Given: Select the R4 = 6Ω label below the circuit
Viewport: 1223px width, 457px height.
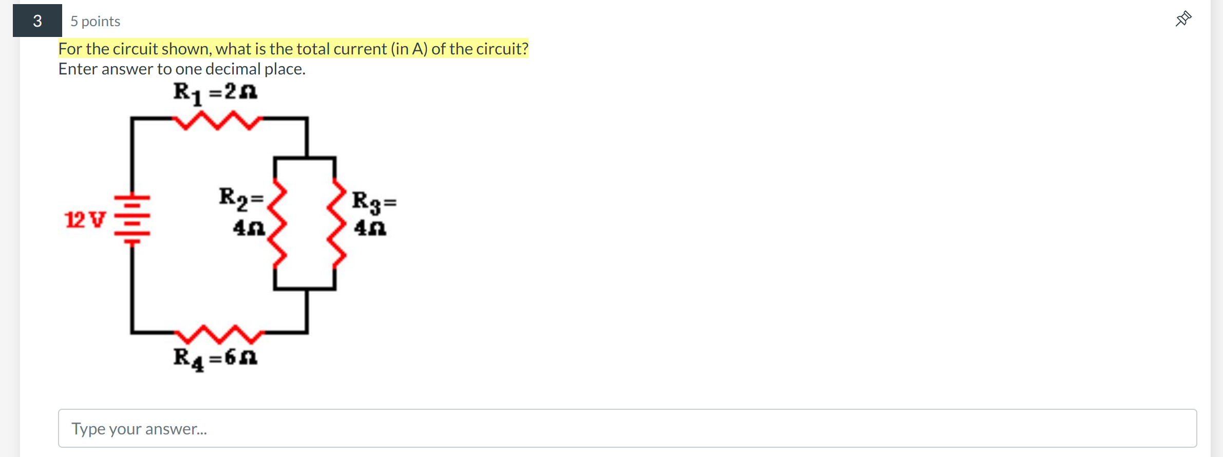Looking at the screenshot, I should click(x=215, y=358).
